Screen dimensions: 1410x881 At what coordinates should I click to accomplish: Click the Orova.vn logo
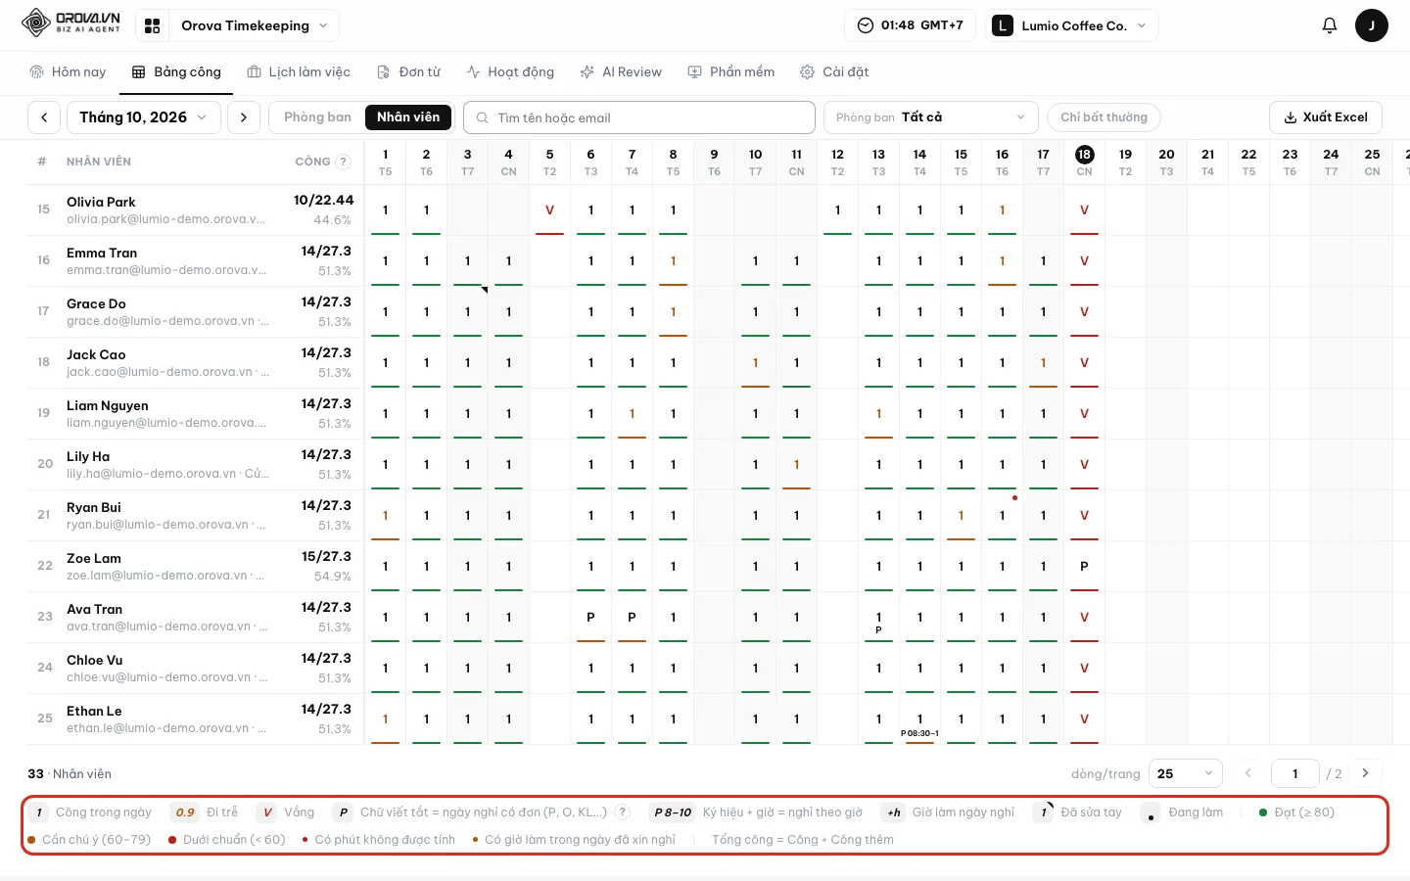click(71, 23)
